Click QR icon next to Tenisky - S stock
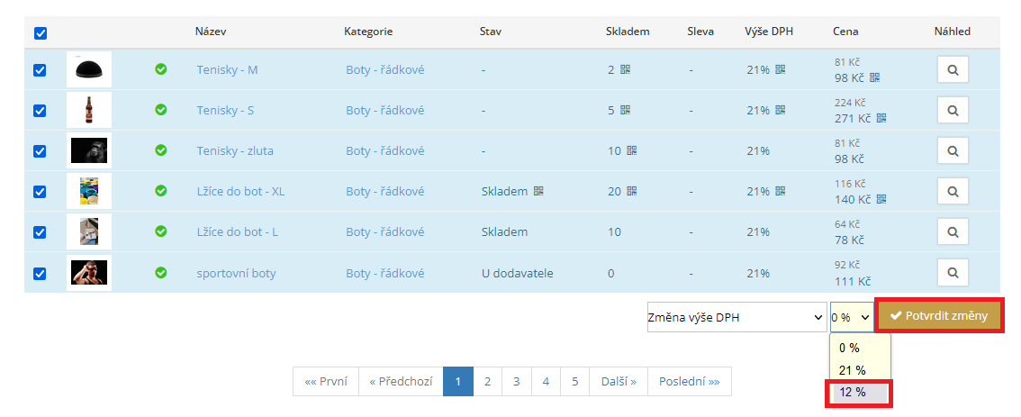The image size is (1021, 417). tap(626, 111)
